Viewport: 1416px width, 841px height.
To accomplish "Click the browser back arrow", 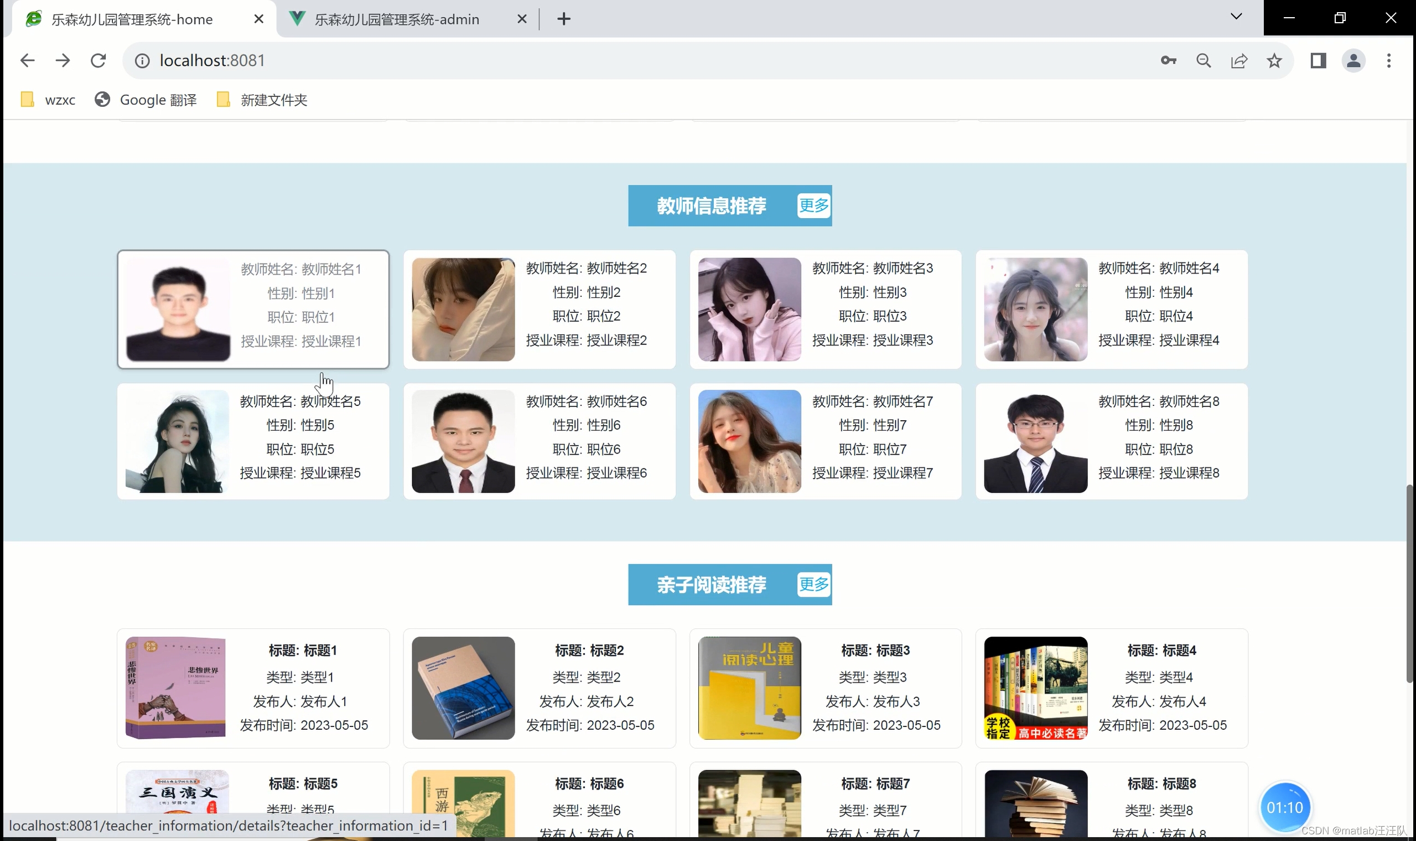I will point(27,61).
